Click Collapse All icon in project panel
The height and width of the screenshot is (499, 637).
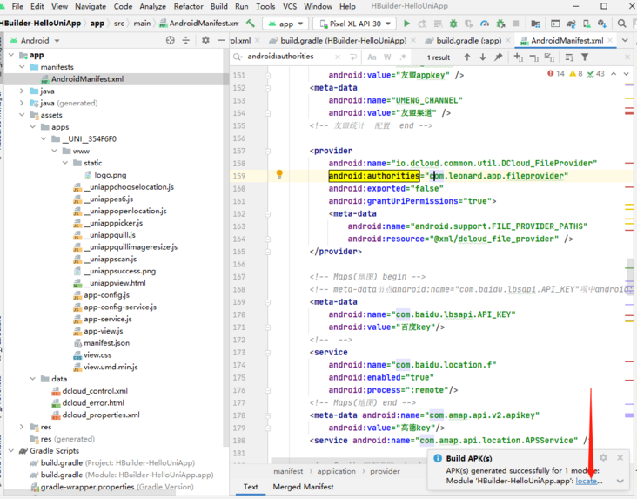185,40
